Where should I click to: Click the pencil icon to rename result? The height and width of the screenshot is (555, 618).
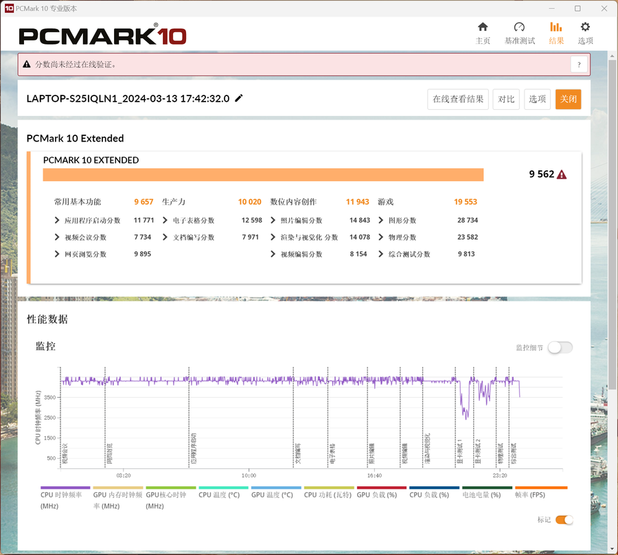(239, 98)
